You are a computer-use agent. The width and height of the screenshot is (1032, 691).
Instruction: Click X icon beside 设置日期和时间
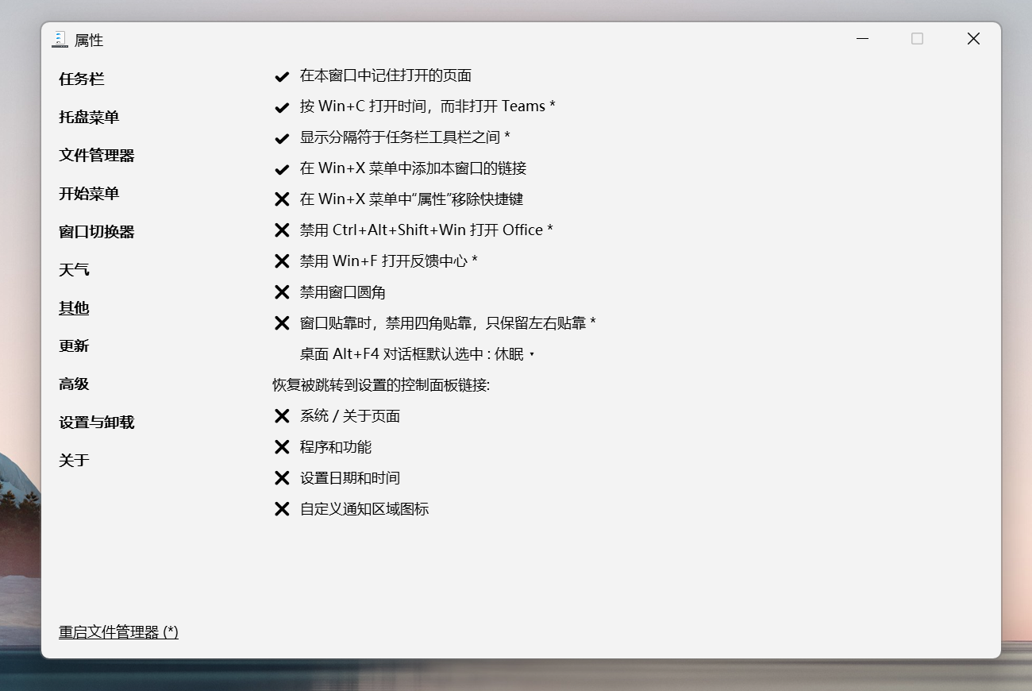click(282, 478)
